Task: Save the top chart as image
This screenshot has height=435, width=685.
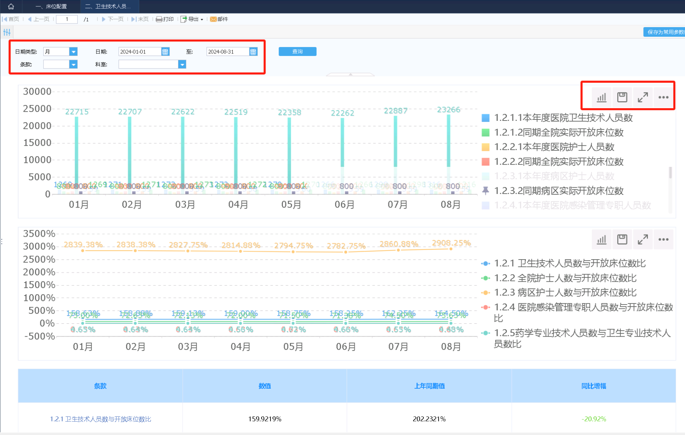Action: click(x=622, y=97)
